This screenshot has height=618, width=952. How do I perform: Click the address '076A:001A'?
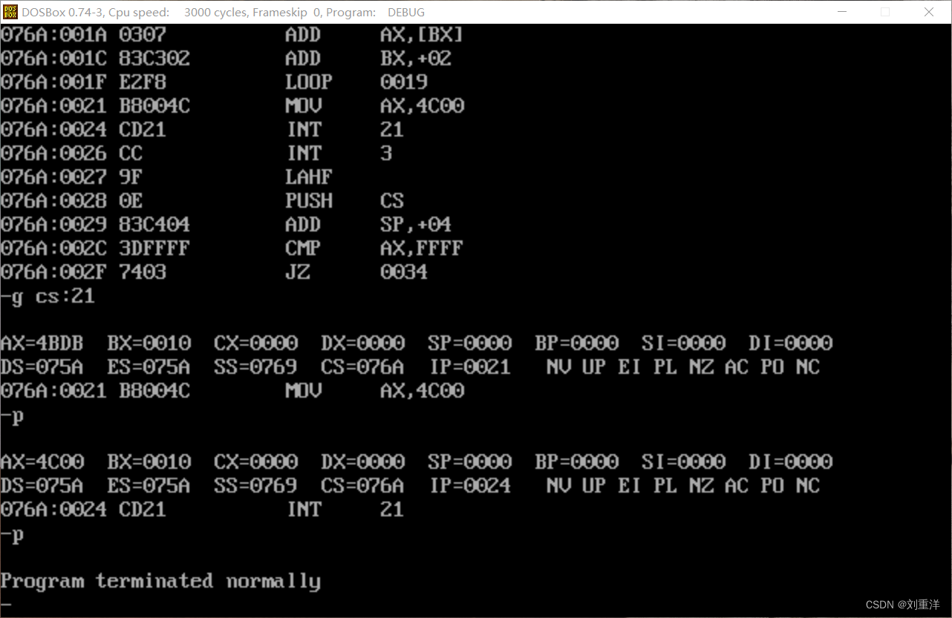click(x=53, y=34)
